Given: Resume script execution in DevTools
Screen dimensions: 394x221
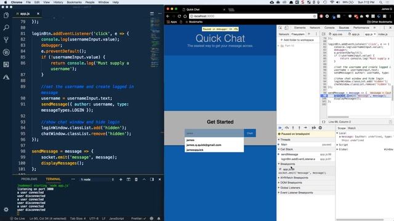Looking at the screenshot, I should coord(280,128).
